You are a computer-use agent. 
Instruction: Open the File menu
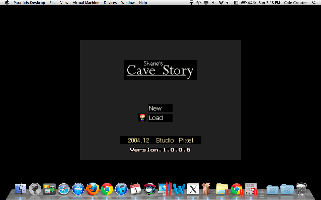52,3
